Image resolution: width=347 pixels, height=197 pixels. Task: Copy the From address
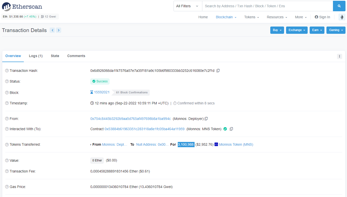tap(206, 119)
